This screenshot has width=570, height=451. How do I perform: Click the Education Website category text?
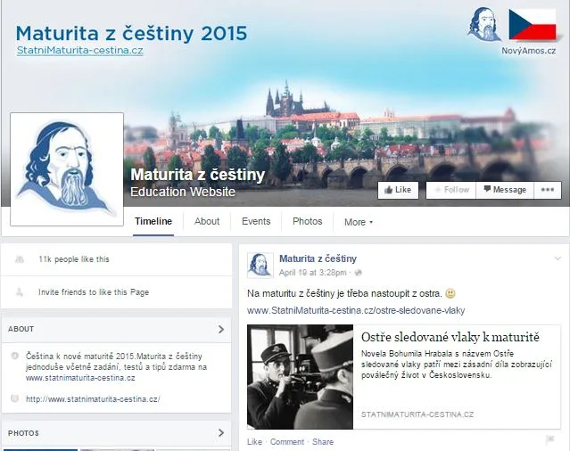183,192
